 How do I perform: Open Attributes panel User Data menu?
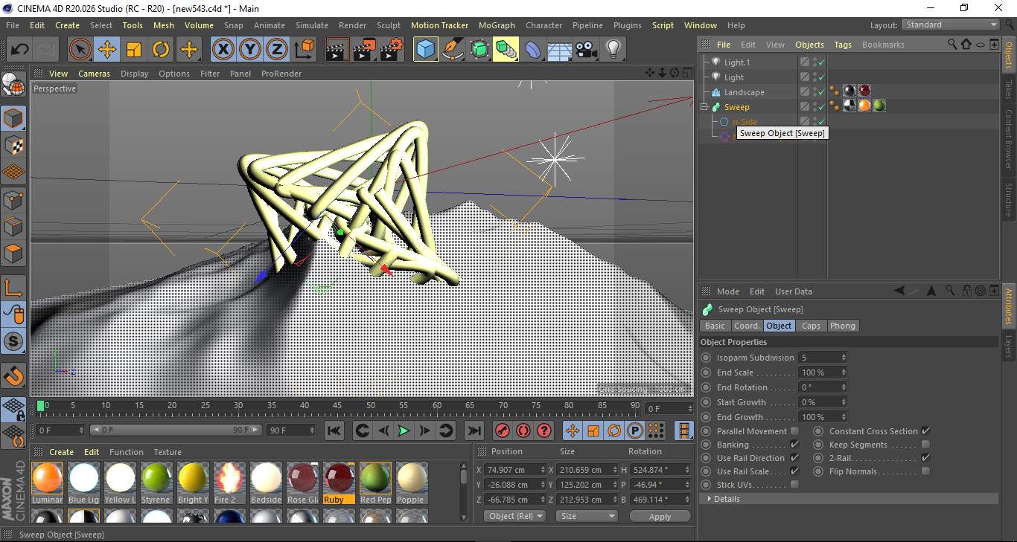(x=794, y=291)
